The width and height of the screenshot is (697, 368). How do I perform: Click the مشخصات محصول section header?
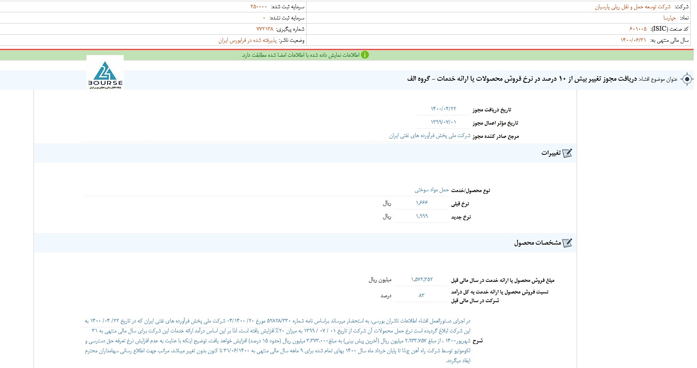(x=305, y=243)
